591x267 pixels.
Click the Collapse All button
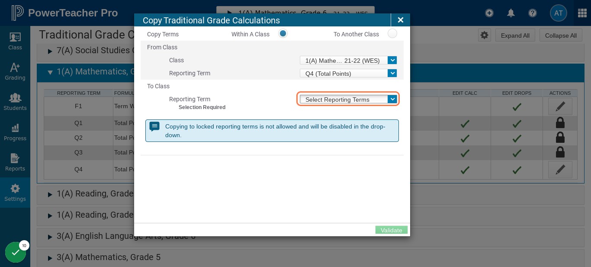[x=561, y=35]
